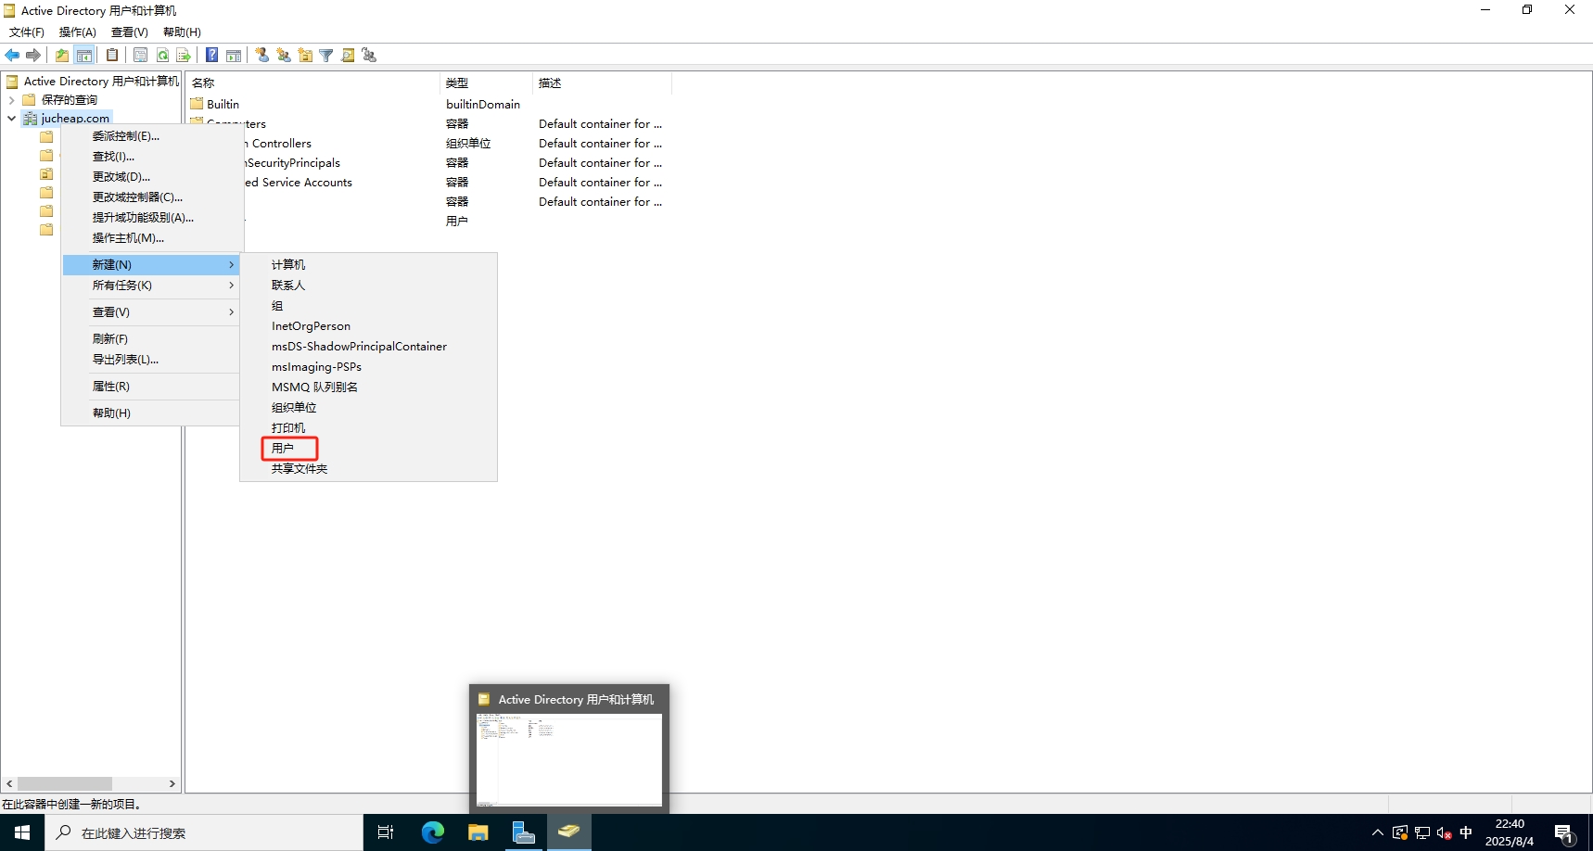Choose 帮助(H) from context menu
The image size is (1593, 851).
(152, 413)
